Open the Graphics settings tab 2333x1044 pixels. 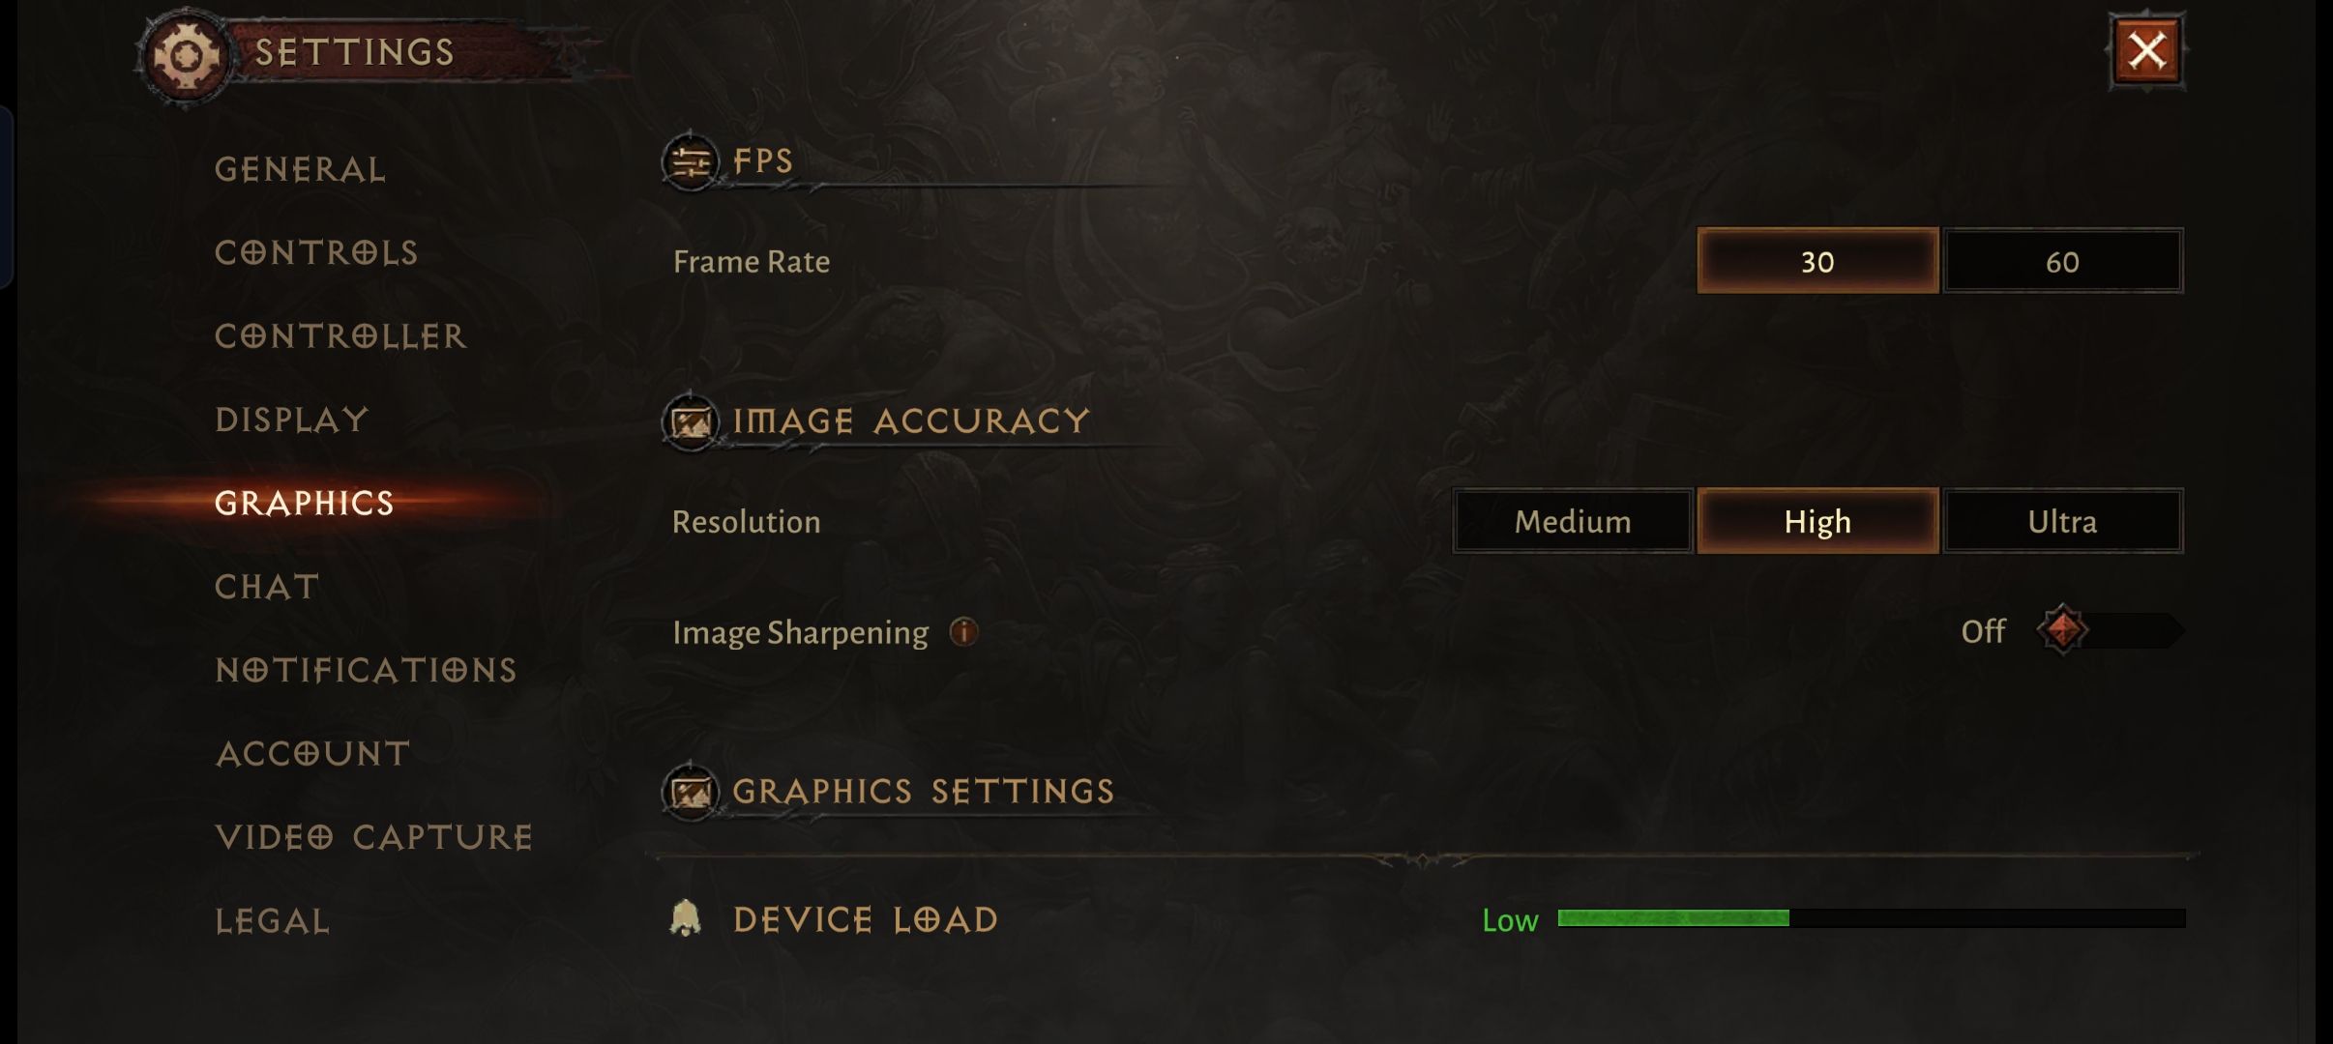(304, 501)
